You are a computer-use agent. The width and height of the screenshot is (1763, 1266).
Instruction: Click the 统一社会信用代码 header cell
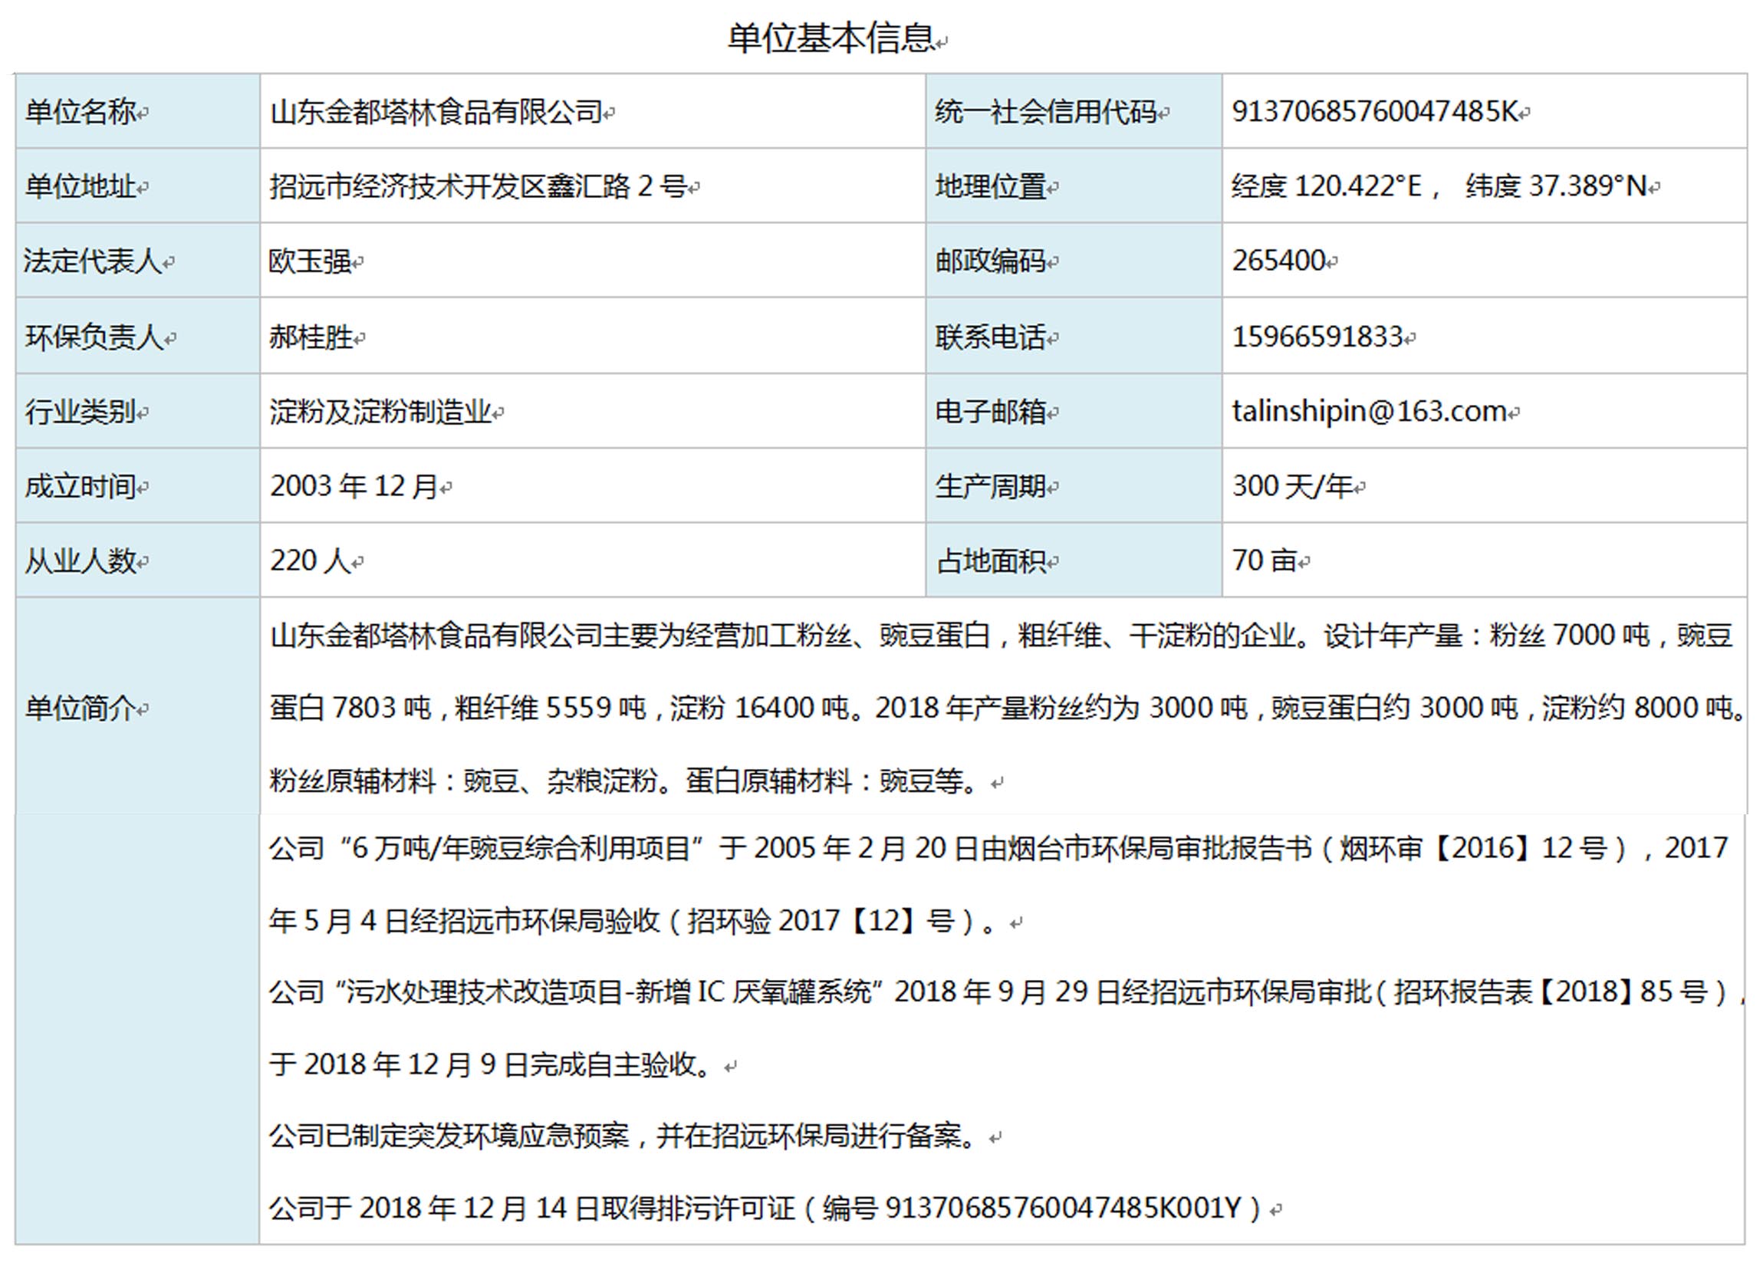coord(1046,113)
